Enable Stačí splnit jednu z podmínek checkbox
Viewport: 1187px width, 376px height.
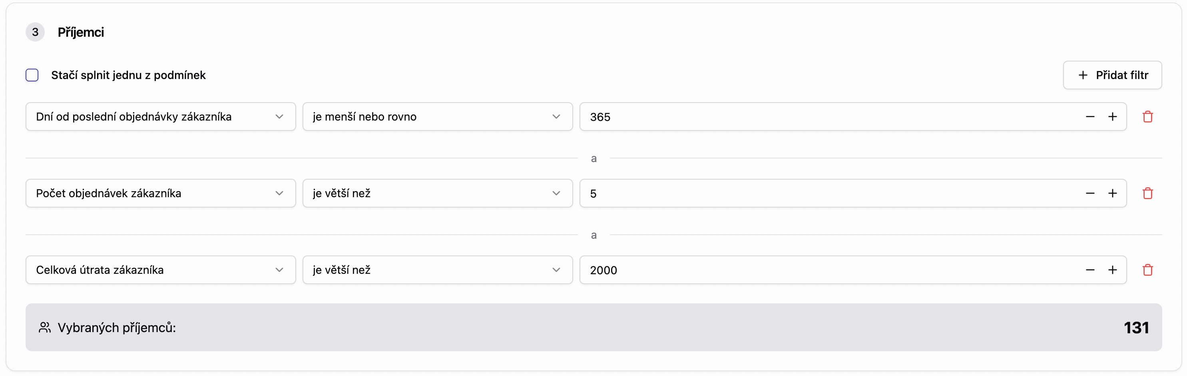point(32,75)
